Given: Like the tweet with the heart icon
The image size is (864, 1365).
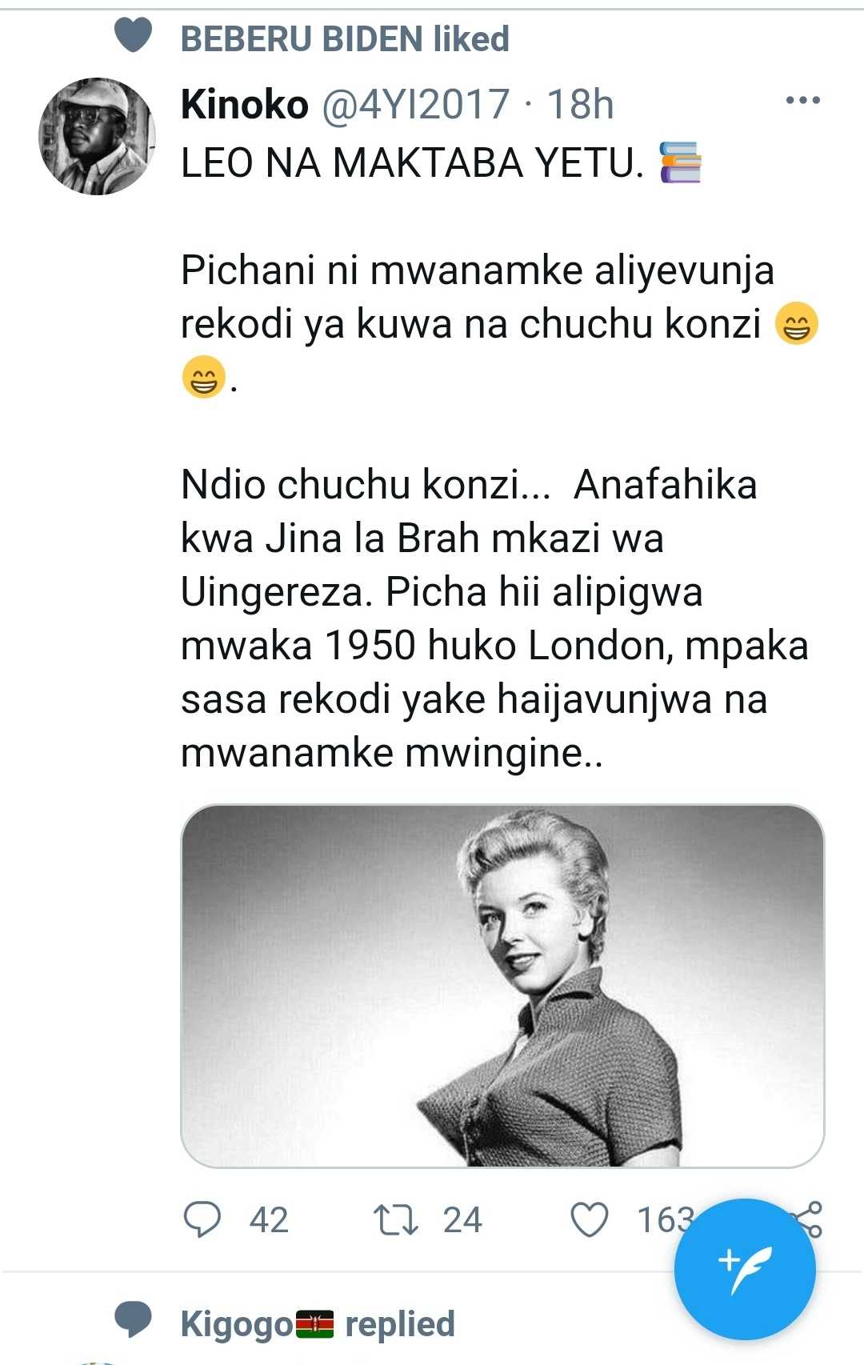Looking at the screenshot, I should (x=590, y=1220).
